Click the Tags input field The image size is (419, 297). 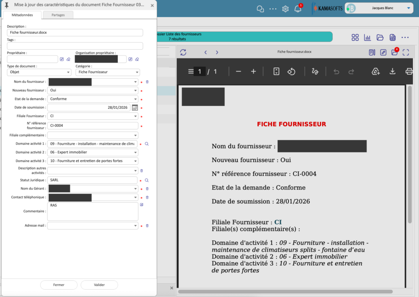[x=75, y=46]
